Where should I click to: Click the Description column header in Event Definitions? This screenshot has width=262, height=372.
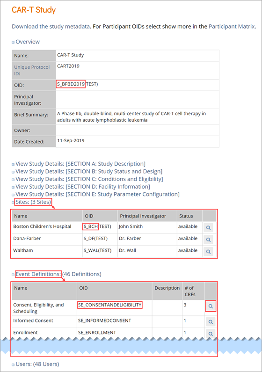[167, 288]
